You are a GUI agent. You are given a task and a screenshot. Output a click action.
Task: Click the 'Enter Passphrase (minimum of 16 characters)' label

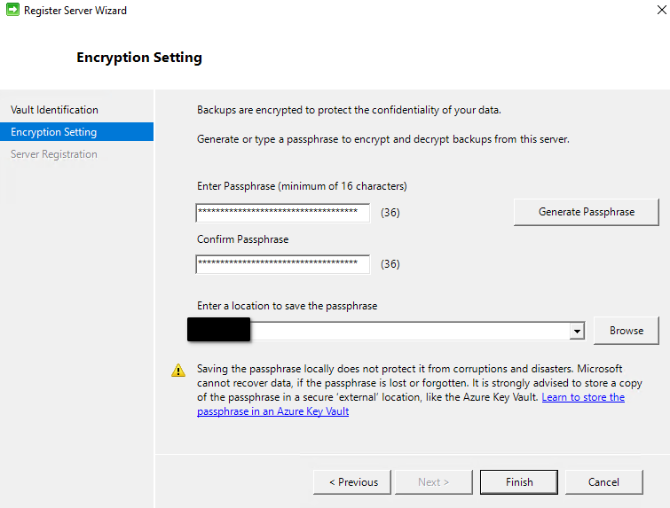tap(302, 186)
